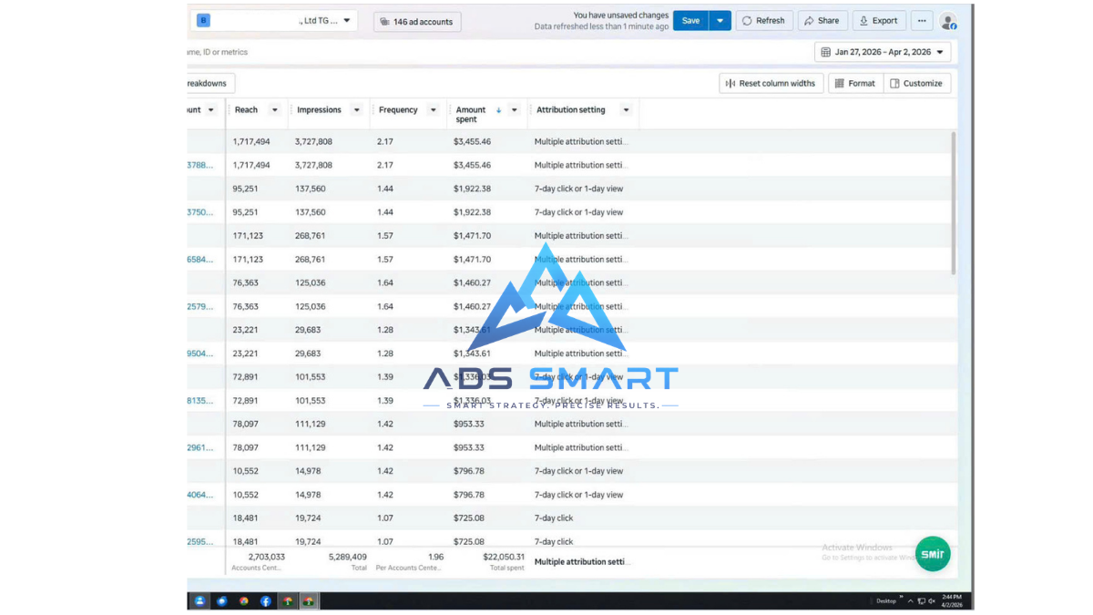The width and height of the screenshot is (1093, 615).
Task: Click $3,455.46 in the 3788... row
Action: (x=472, y=165)
